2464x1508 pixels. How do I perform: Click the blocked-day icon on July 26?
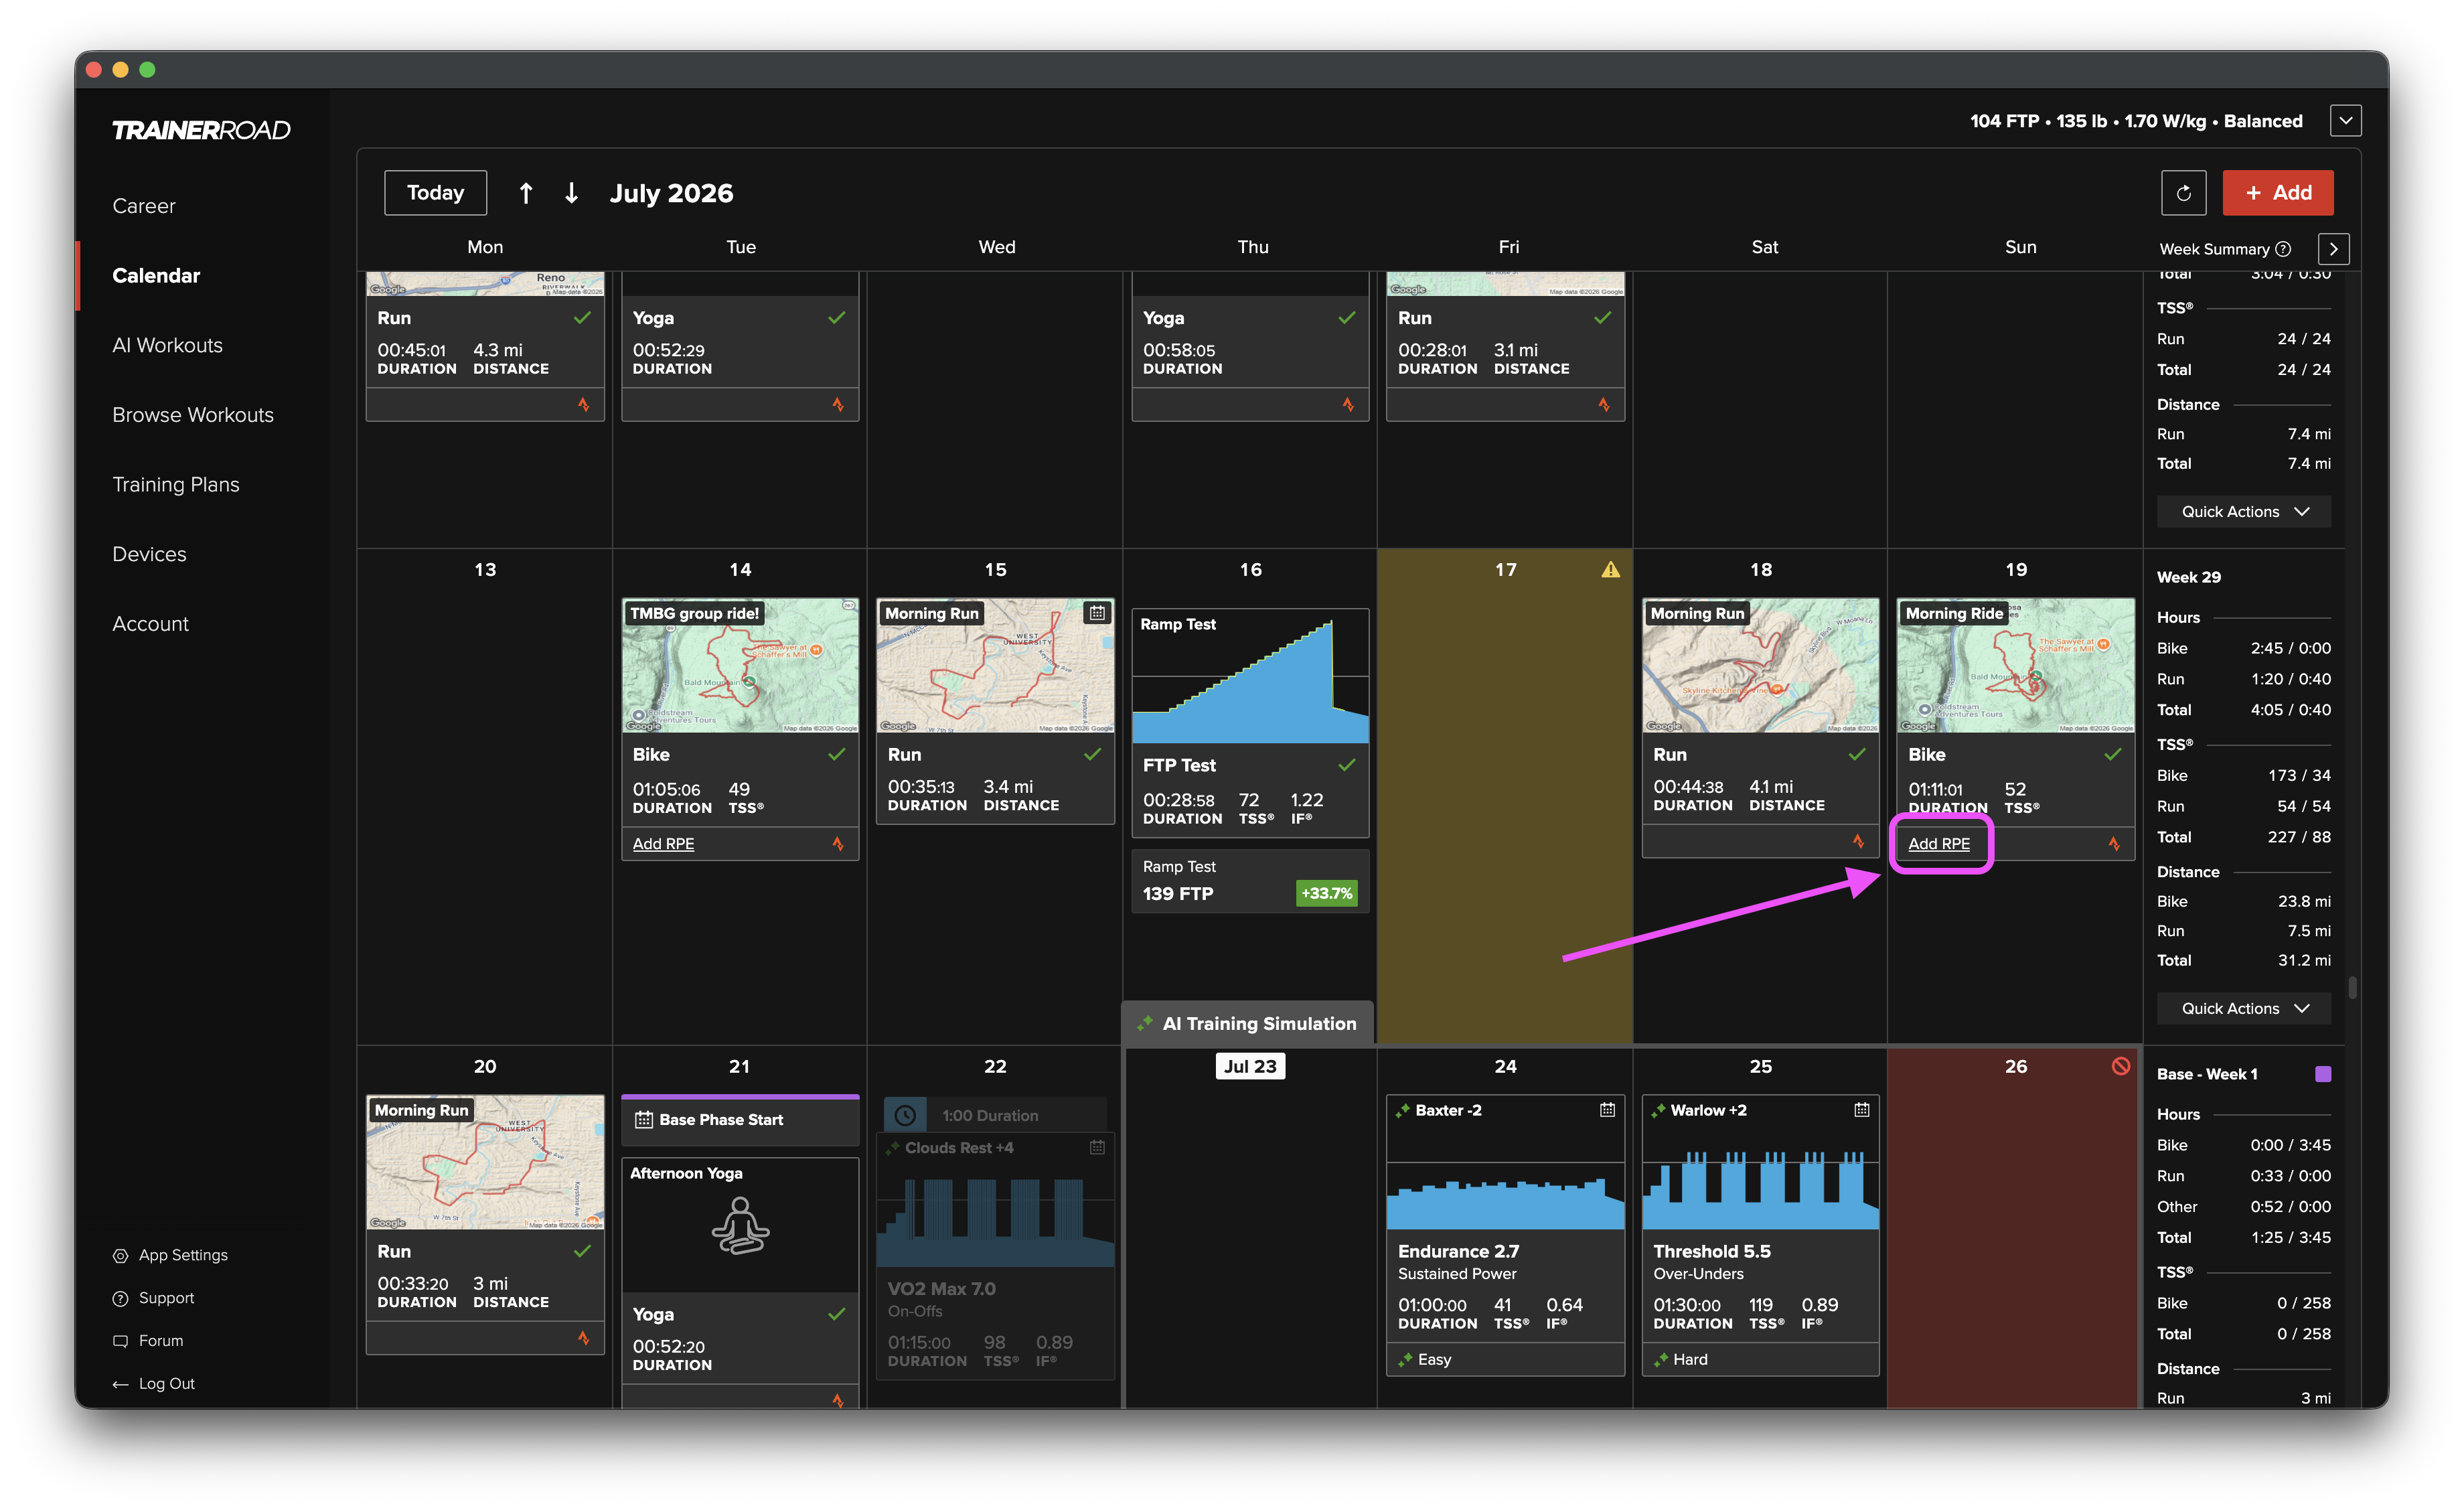pyautogui.click(x=2120, y=1066)
